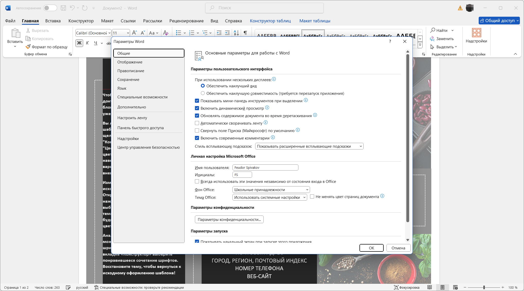The width and height of the screenshot is (524, 291).
Task: Switch to Read Mode view icon
Action: tap(429, 287)
